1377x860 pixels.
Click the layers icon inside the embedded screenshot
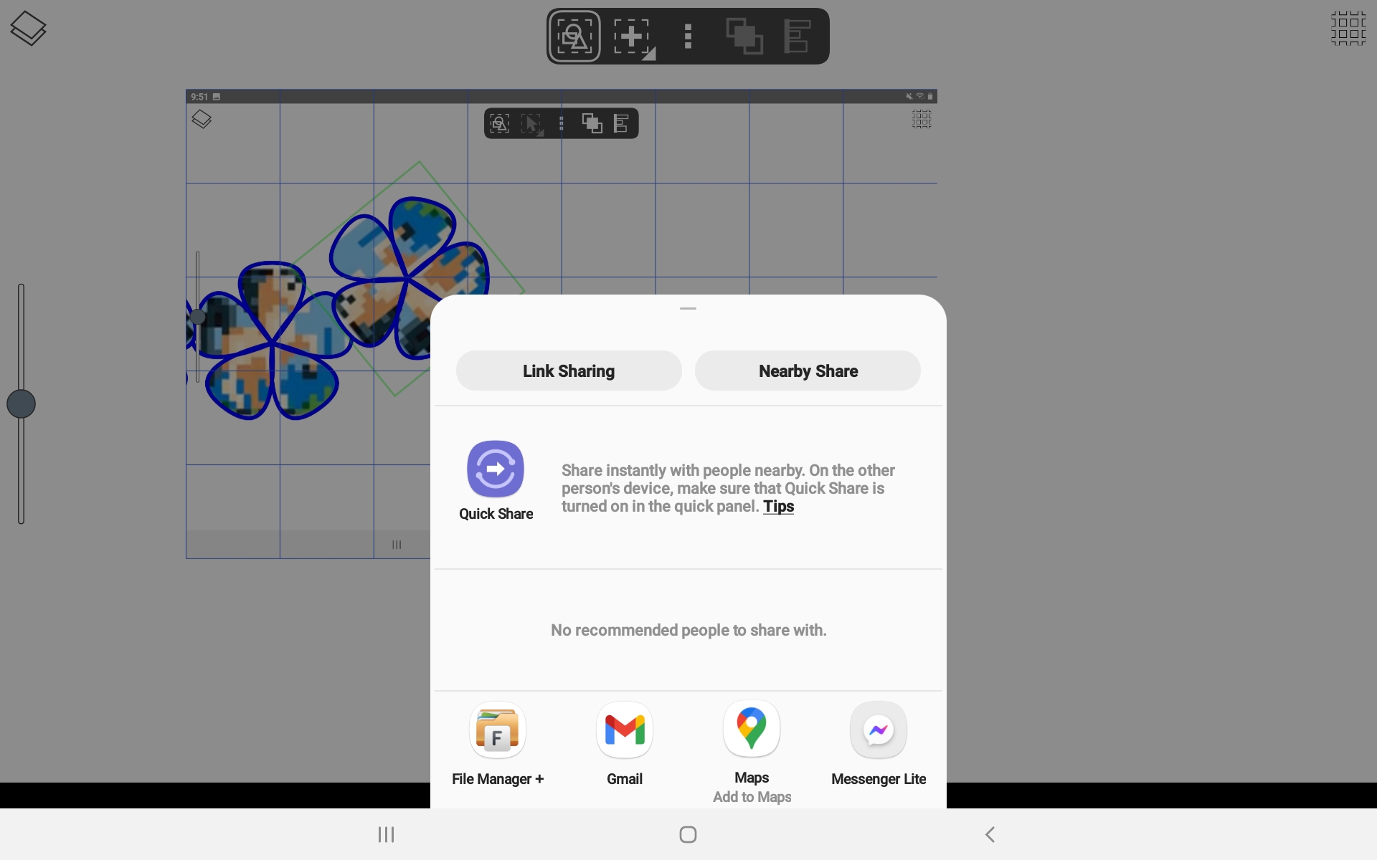(x=202, y=119)
